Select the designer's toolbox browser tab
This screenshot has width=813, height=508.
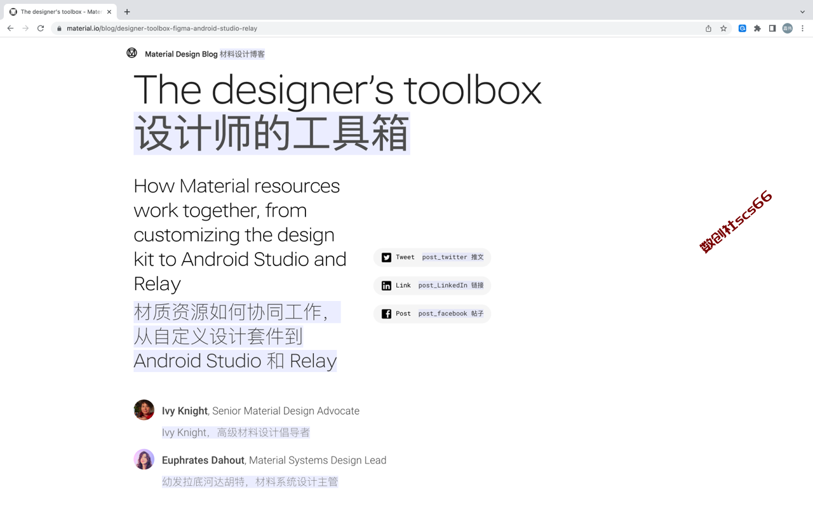[x=60, y=11]
